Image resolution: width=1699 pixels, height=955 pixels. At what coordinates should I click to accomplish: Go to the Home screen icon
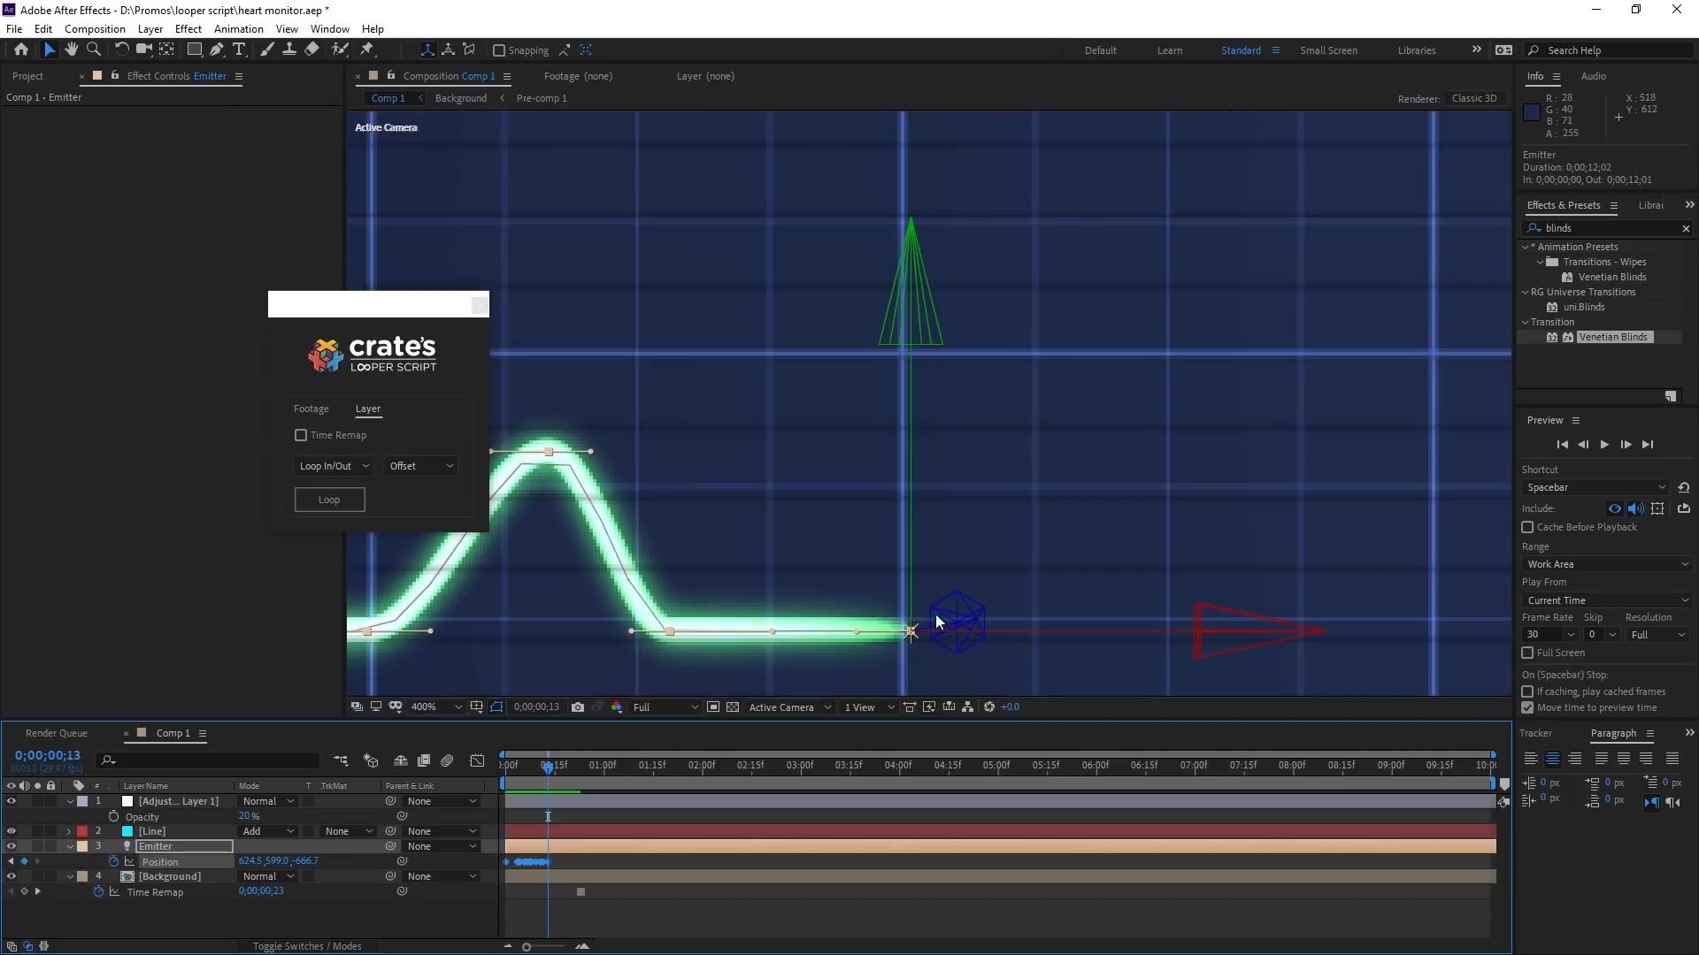[x=21, y=50]
